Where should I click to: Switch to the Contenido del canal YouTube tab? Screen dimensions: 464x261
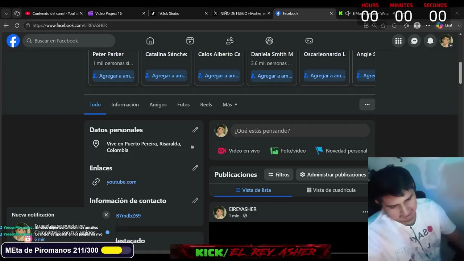click(x=54, y=13)
